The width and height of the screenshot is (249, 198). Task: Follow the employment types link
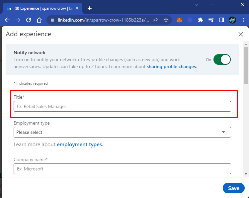[79, 145]
